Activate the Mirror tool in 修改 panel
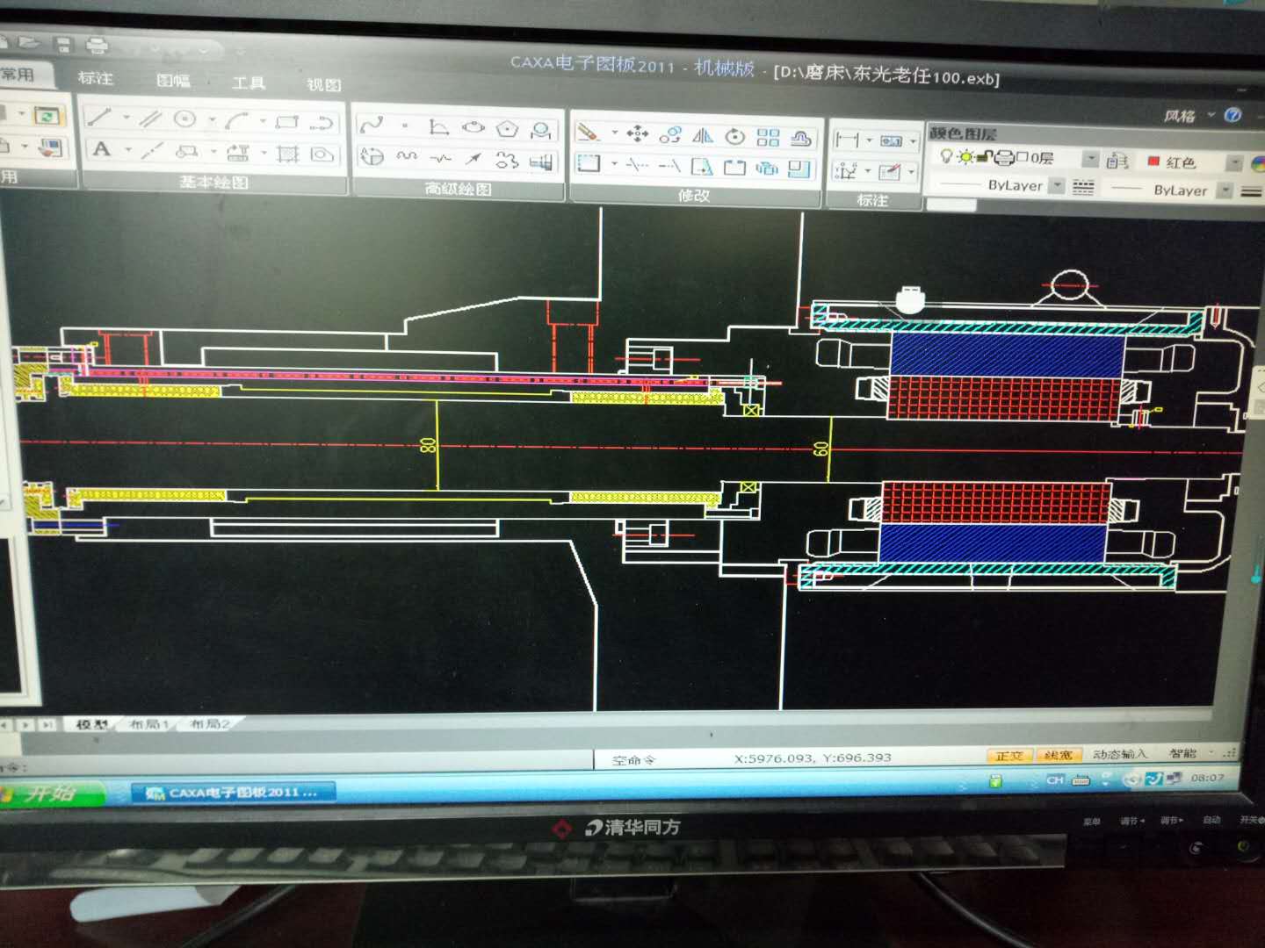The image size is (1265, 948). [703, 135]
